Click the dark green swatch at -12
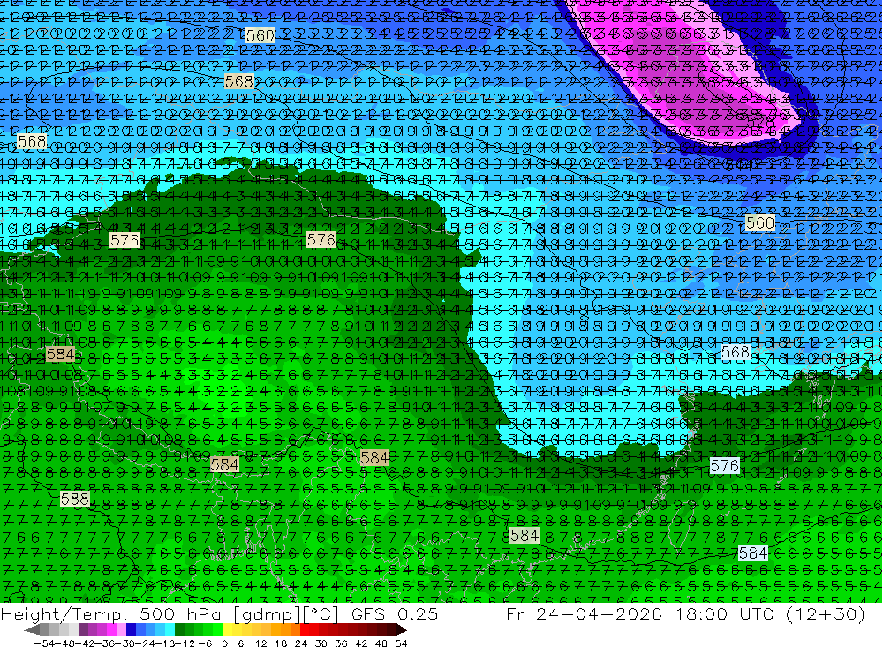The height and width of the screenshot is (647, 883). click(x=179, y=630)
